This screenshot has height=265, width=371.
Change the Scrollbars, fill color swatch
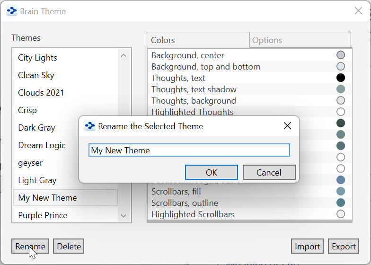pyautogui.click(x=341, y=192)
